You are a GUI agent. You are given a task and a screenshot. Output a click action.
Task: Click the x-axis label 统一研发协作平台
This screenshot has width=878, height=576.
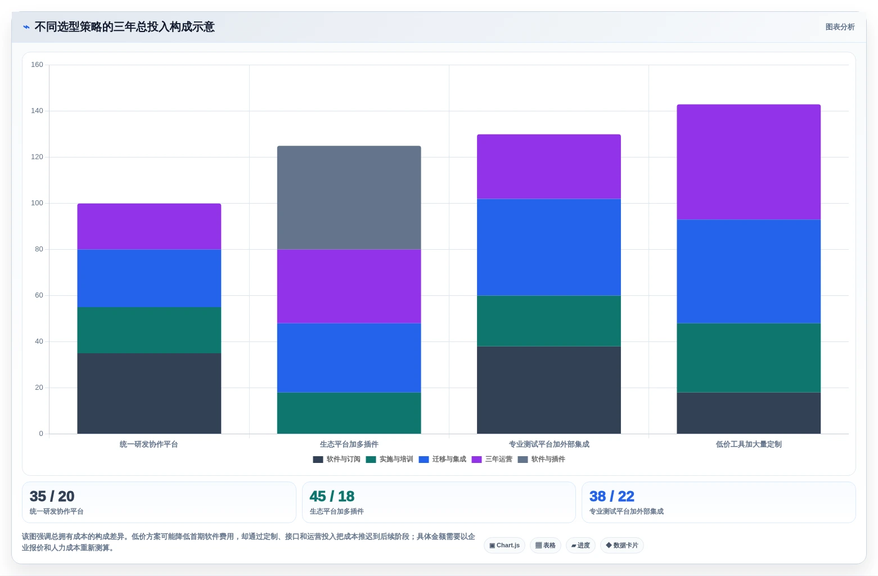point(149,444)
